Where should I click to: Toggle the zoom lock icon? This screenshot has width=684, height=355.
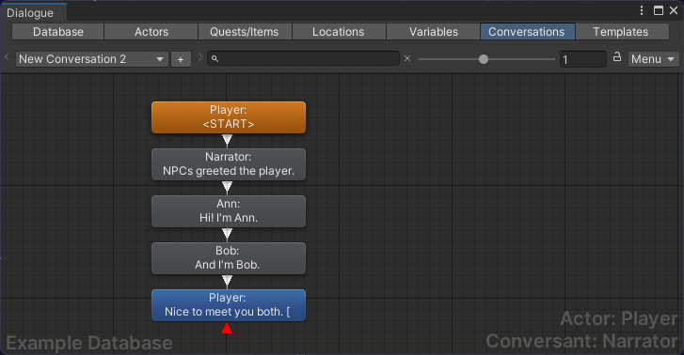[x=617, y=56]
